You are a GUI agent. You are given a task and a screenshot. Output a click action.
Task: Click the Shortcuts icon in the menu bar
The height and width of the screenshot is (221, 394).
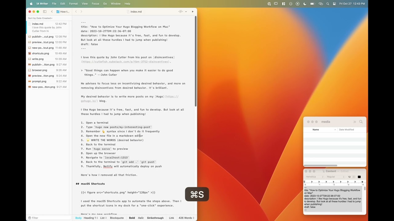[x=291, y=4]
